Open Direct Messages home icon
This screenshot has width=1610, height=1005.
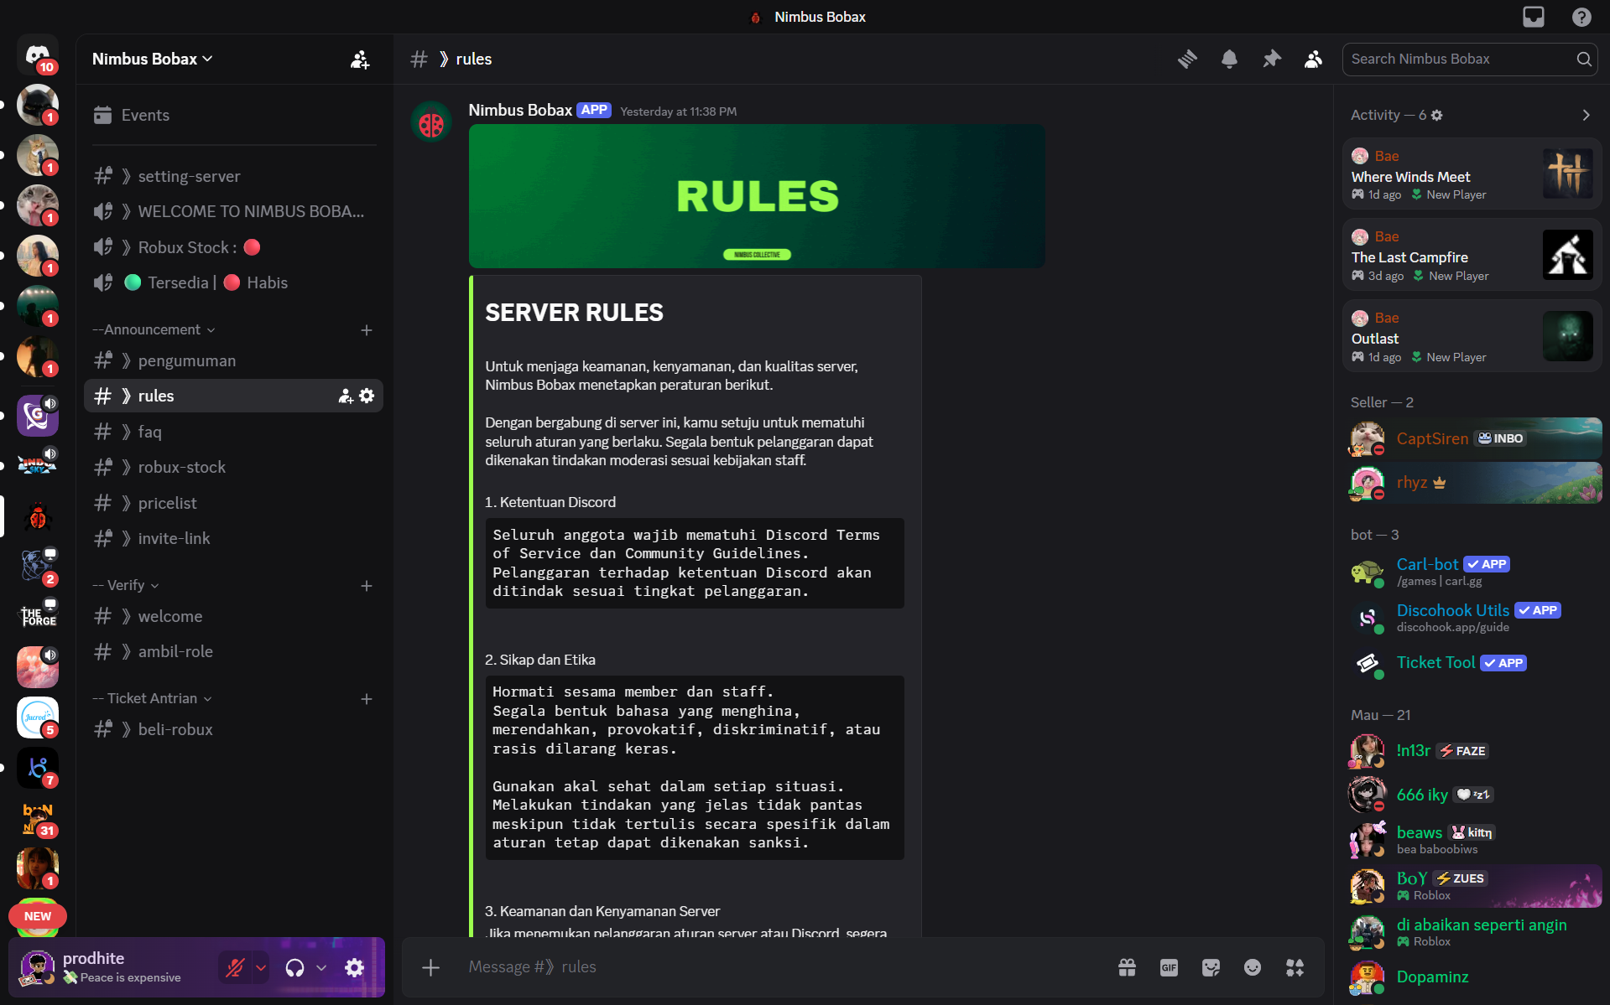click(x=38, y=55)
